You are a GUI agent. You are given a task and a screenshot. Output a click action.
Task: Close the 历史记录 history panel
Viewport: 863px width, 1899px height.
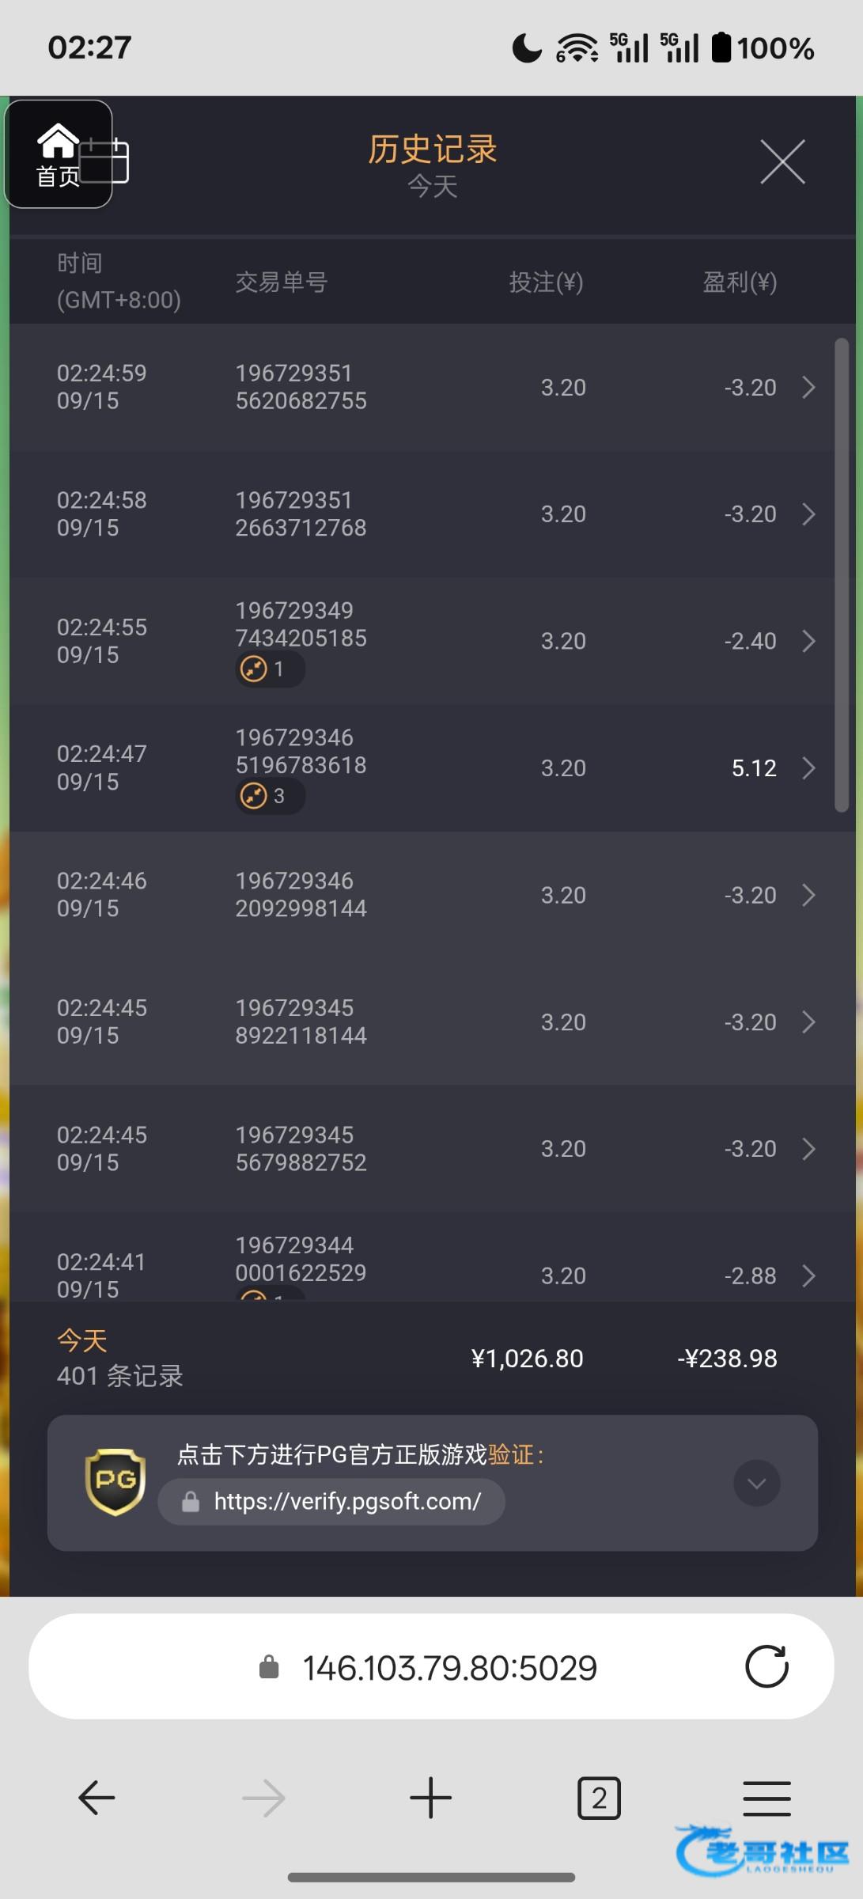pyautogui.click(x=782, y=162)
